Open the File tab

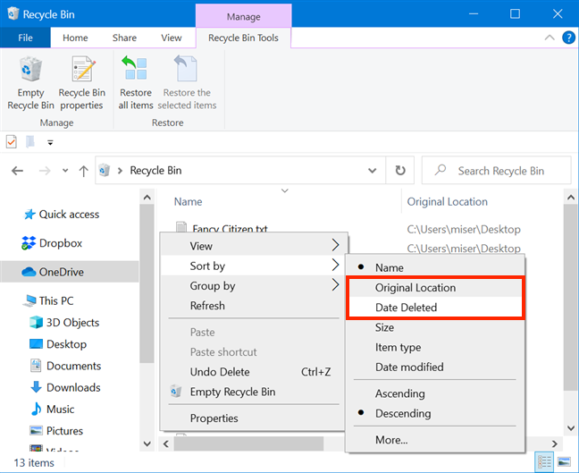point(25,38)
